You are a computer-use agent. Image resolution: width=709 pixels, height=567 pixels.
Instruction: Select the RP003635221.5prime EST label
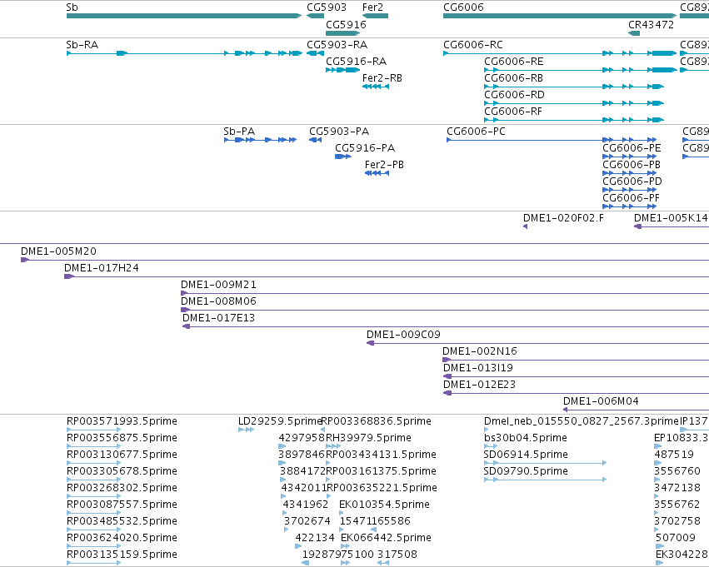382,488
